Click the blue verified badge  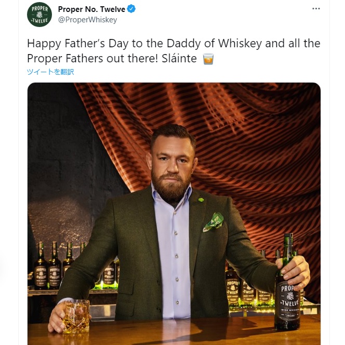132,9
